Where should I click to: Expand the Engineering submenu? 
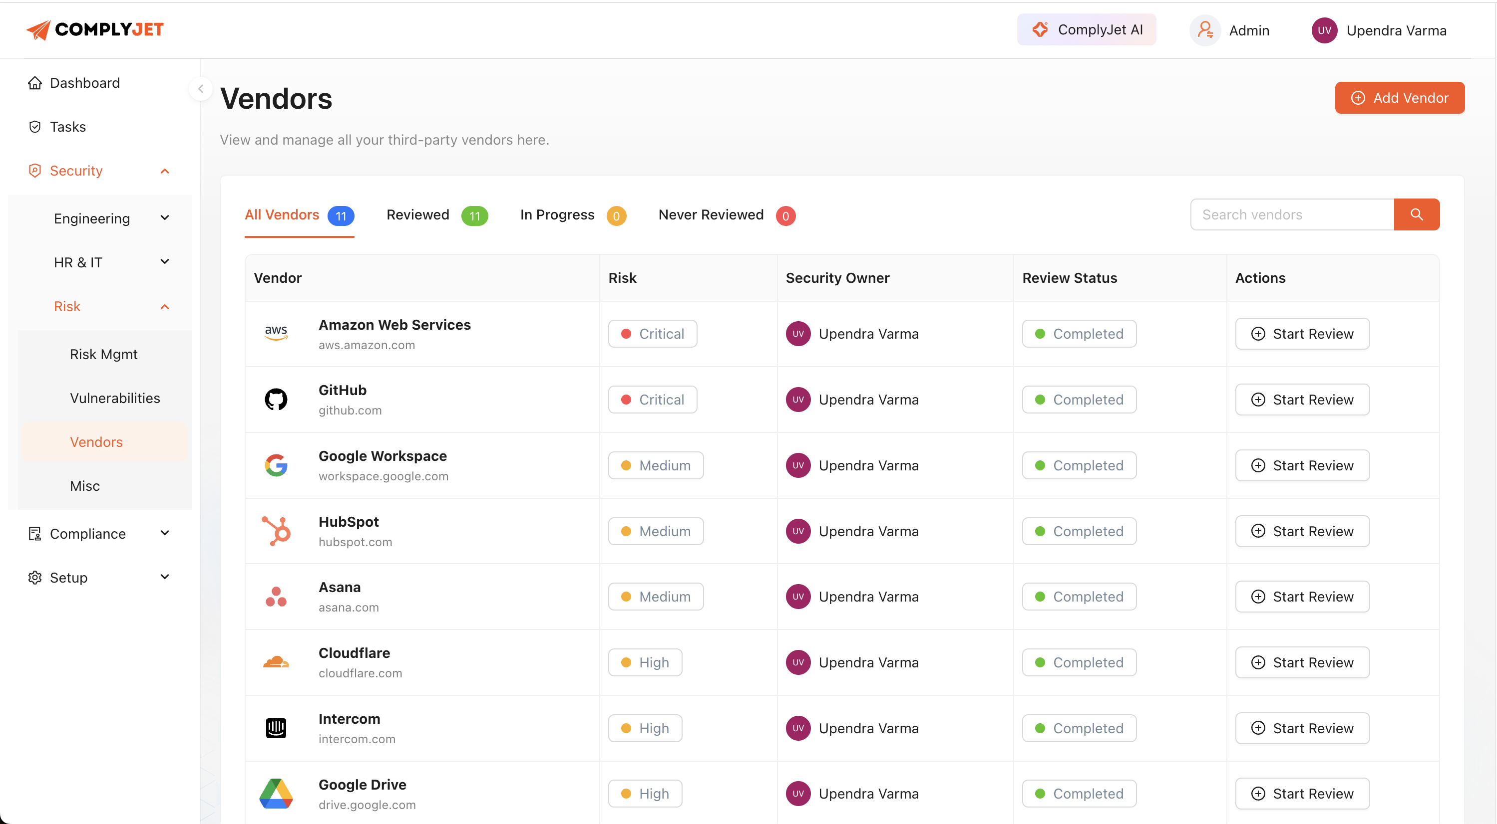pos(164,218)
